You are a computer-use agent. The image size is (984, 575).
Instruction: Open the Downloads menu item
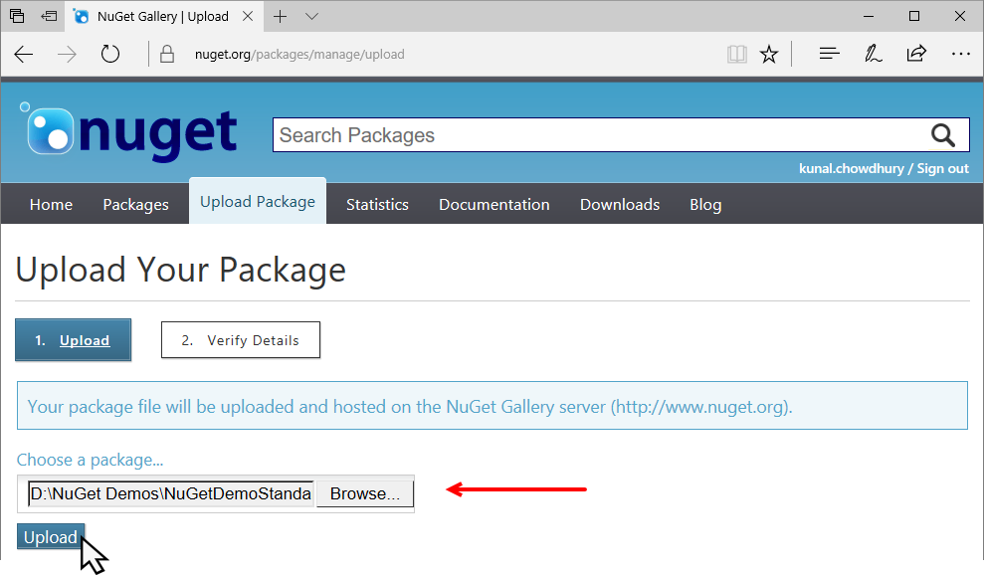[x=620, y=205]
